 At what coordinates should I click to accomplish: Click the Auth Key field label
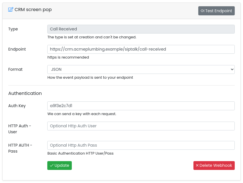(17, 106)
